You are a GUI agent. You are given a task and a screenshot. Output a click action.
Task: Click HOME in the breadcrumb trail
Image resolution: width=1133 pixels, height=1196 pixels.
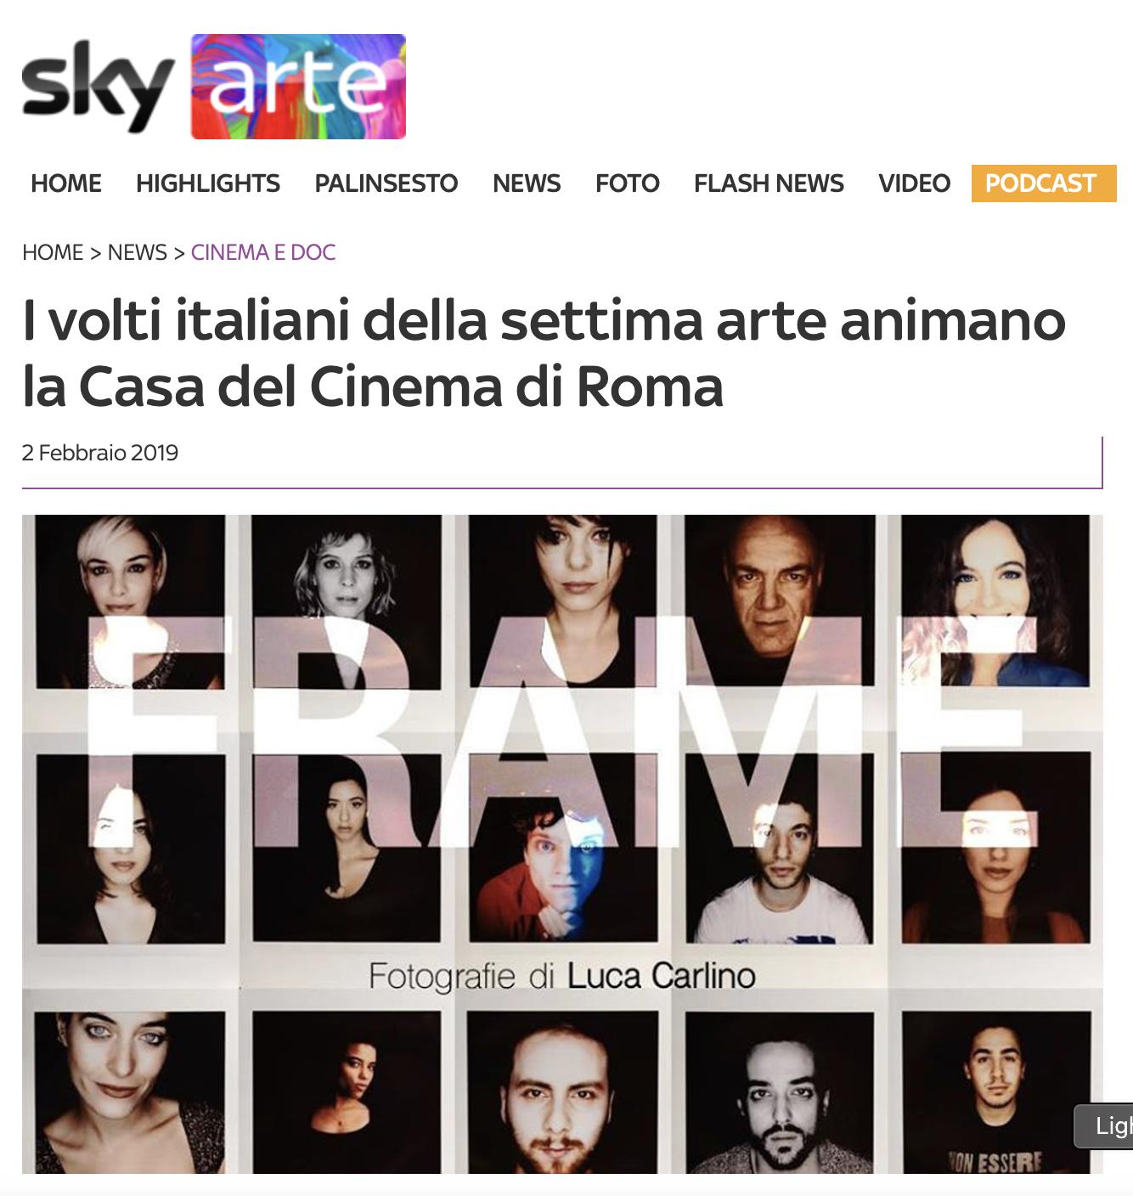tap(53, 252)
